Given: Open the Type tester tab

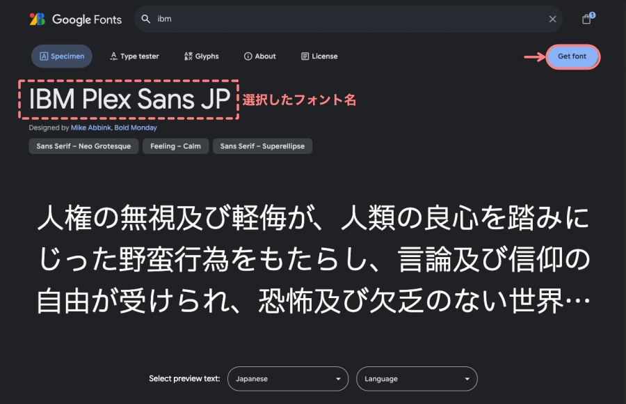Looking at the screenshot, I should (x=134, y=56).
